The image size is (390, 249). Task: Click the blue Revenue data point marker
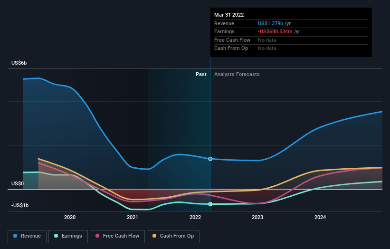click(x=210, y=159)
